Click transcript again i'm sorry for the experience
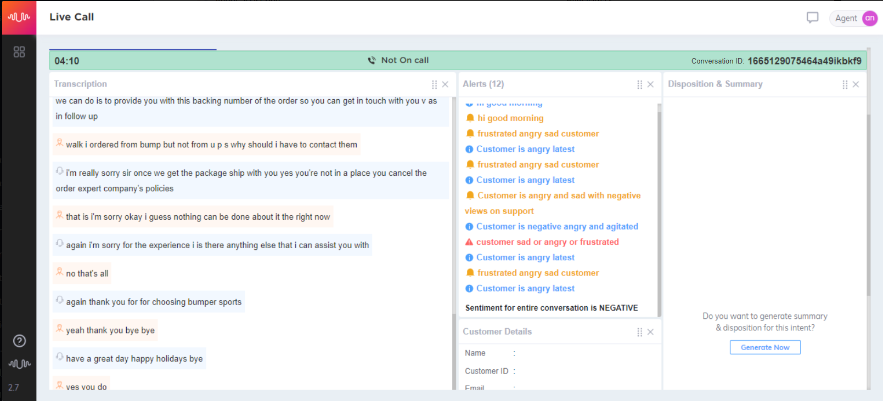Viewport: 883px width, 401px height. (x=217, y=245)
